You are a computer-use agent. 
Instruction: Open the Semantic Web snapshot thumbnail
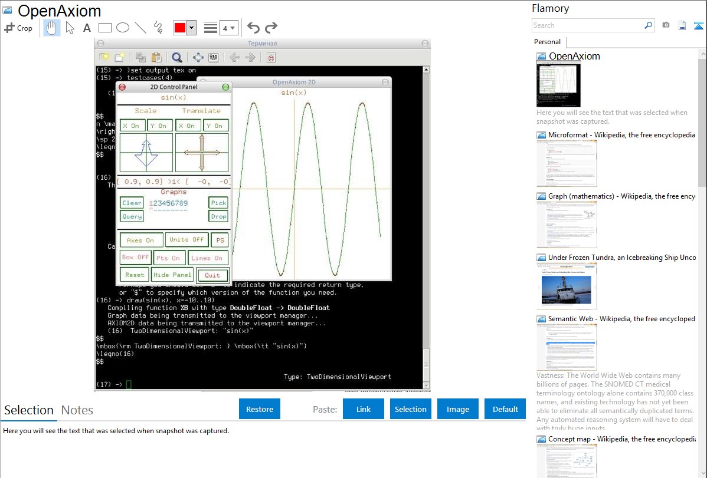[567, 347]
